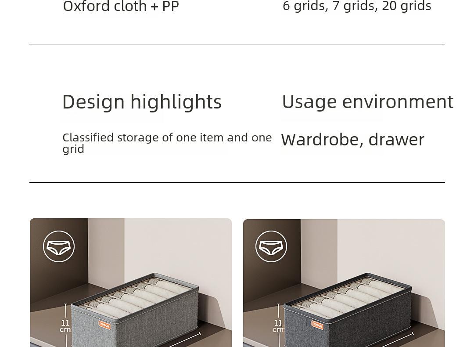
Task: Click the upper horizontal divider line
Action: click(x=237, y=44)
